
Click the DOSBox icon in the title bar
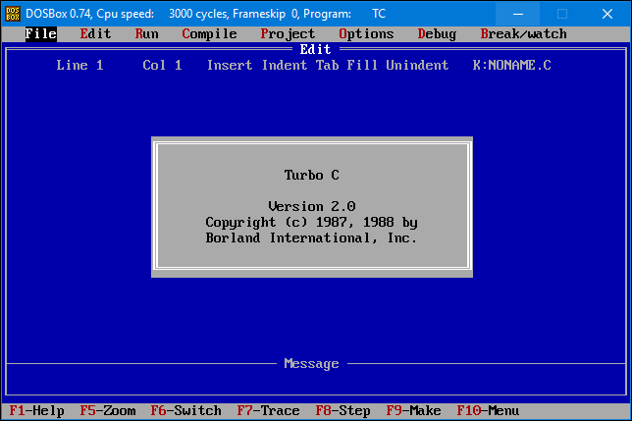(13, 14)
